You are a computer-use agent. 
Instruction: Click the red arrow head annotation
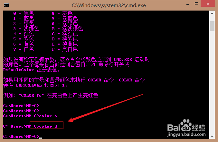click(71, 120)
